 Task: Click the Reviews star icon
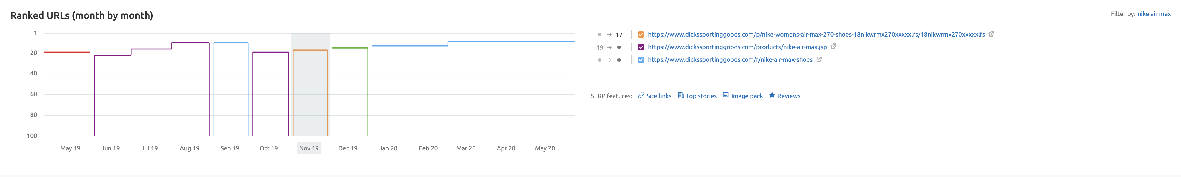click(x=772, y=95)
